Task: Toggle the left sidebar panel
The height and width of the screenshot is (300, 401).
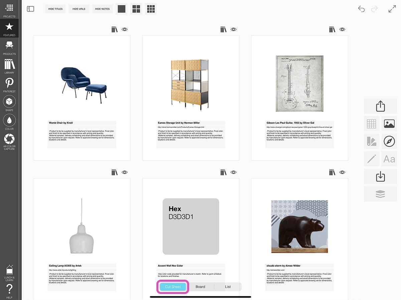Action: point(30,9)
